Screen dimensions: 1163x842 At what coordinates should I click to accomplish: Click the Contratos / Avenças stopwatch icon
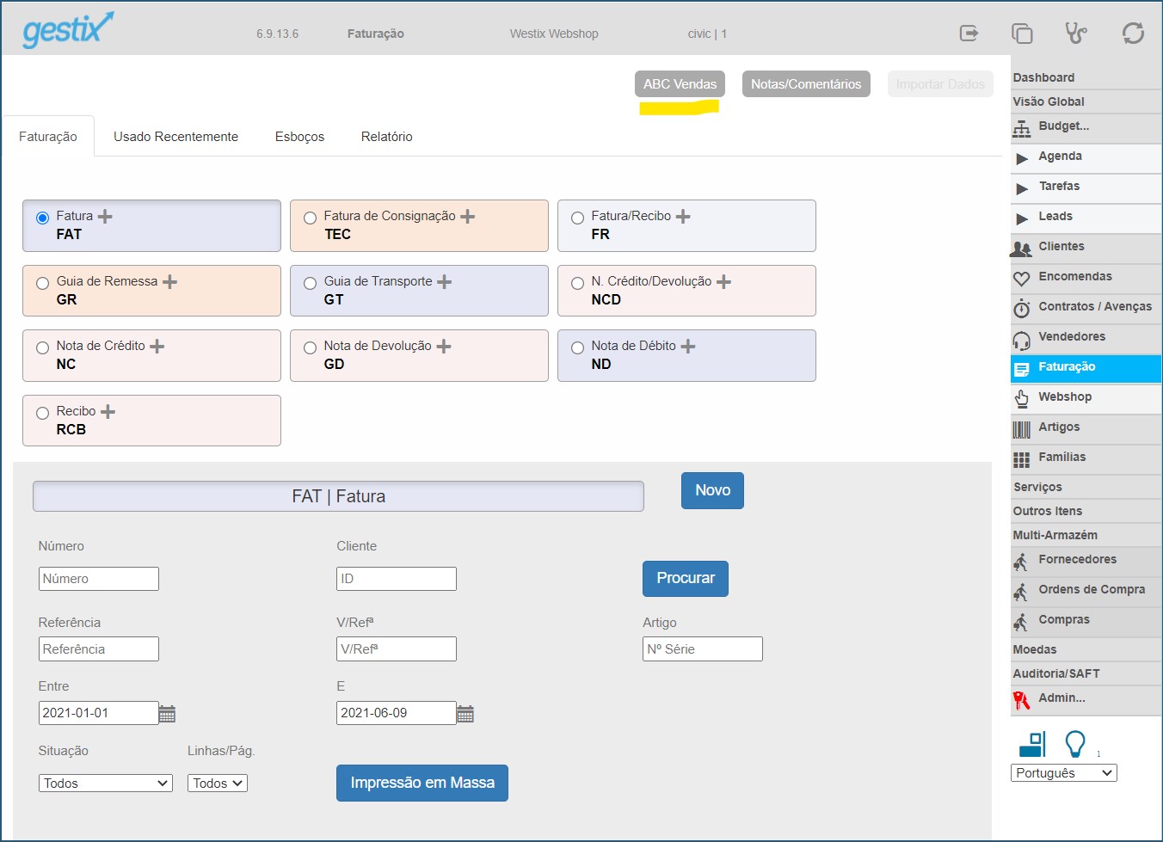click(x=1021, y=308)
